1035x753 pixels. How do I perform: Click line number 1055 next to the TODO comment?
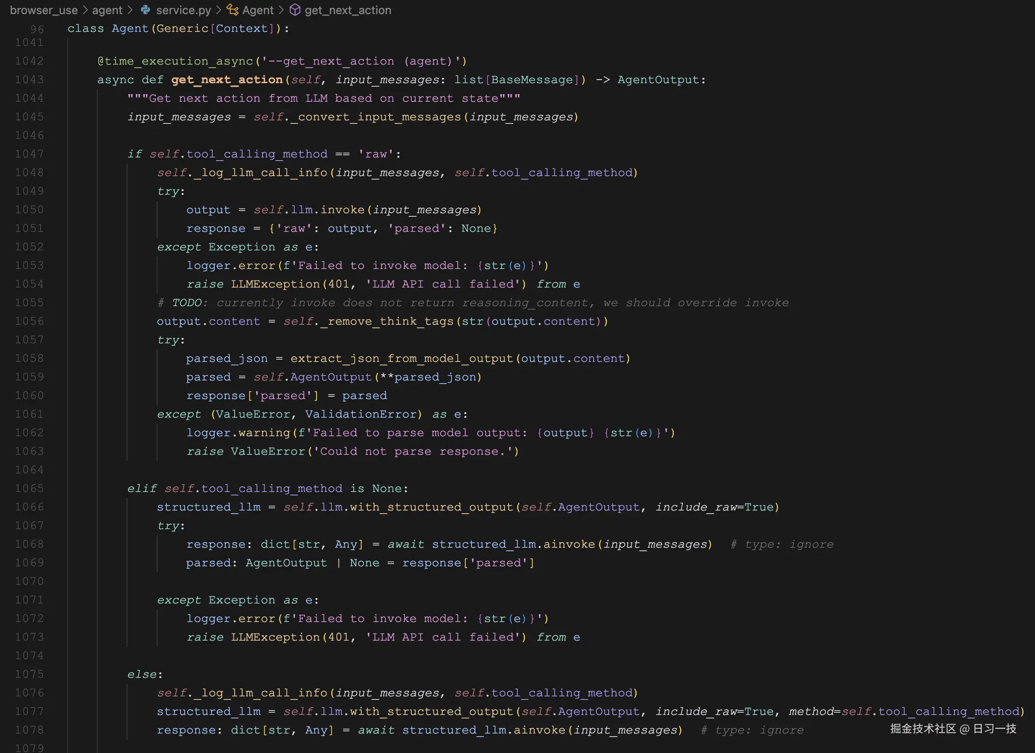pyautogui.click(x=30, y=302)
